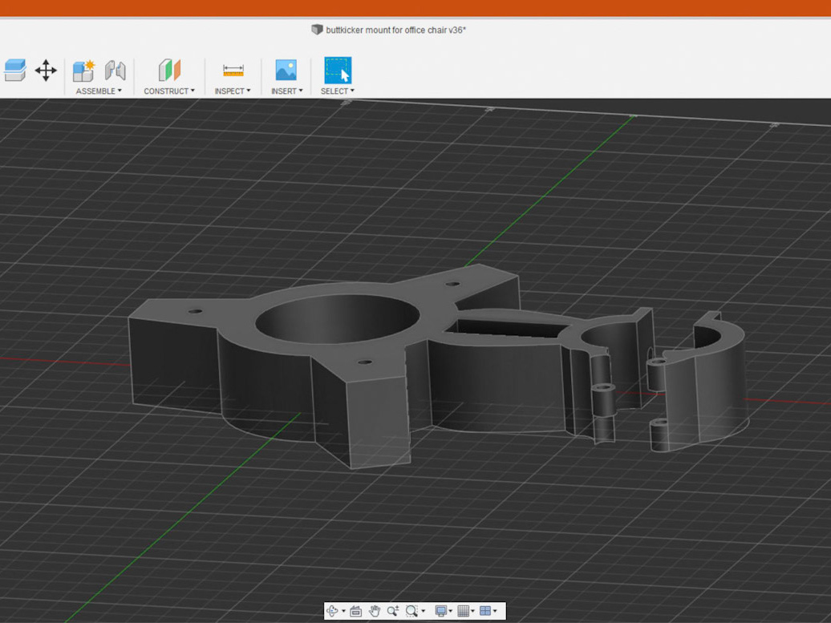Viewport: 831px width, 623px height.
Task: Click the Insert image icon
Action: coord(286,71)
